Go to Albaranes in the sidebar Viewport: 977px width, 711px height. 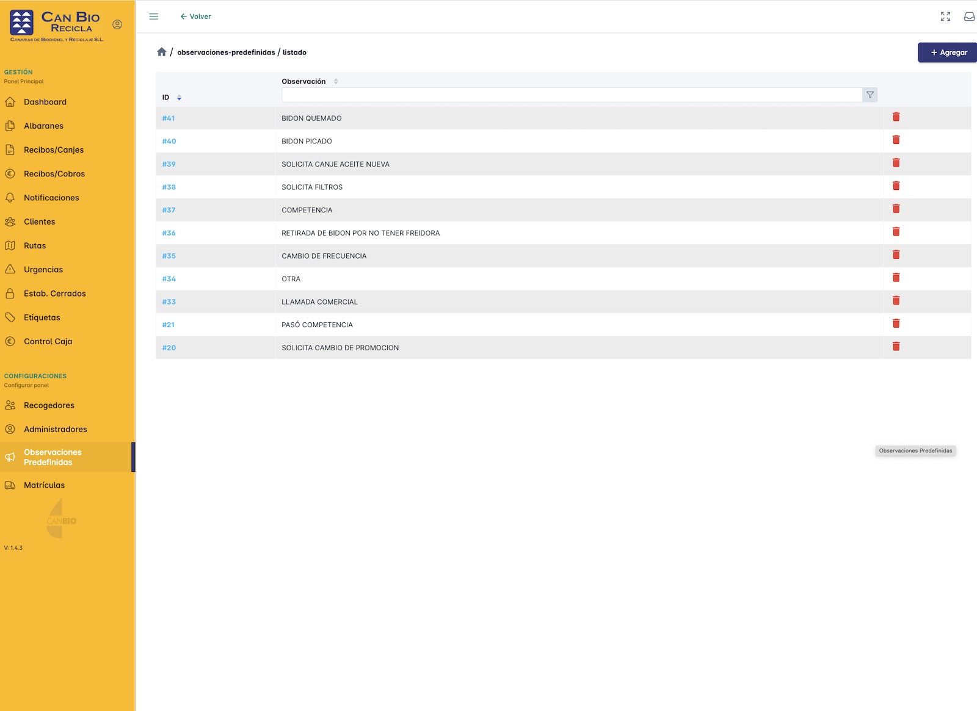tap(43, 126)
